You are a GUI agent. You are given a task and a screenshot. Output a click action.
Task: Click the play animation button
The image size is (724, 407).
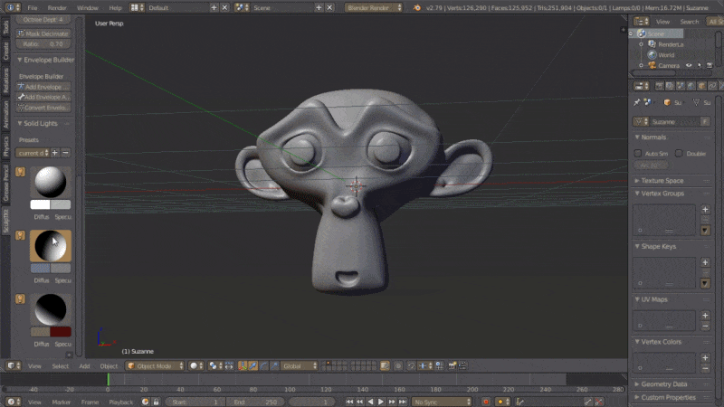pos(381,402)
